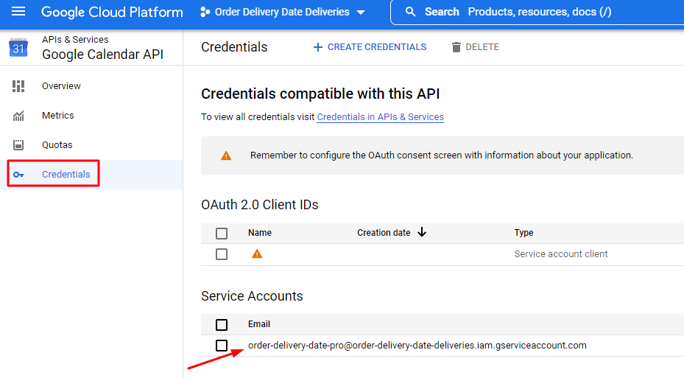The image size is (684, 378).
Task: Click the Credentials key icon
Action: click(18, 175)
